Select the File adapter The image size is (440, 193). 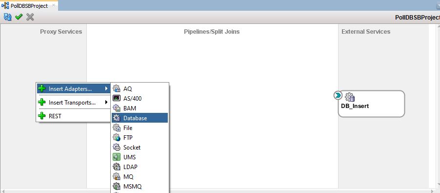point(140,128)
